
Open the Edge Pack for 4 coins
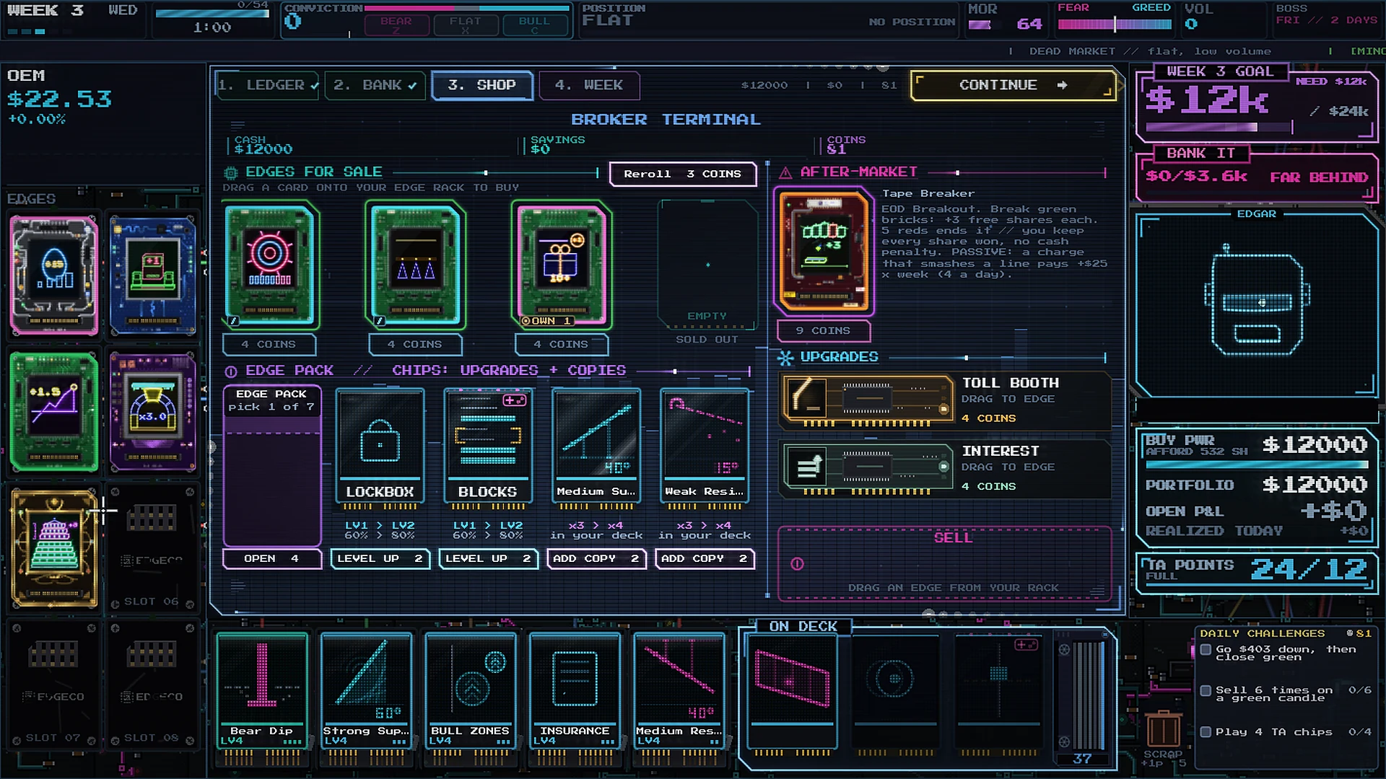click(x=272, y=559)
